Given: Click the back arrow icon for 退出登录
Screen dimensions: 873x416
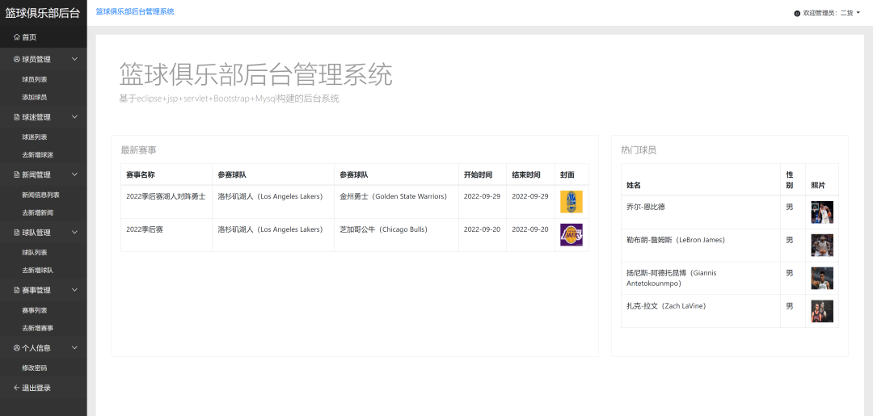Looking at the screenshot, I should [17, 388].
